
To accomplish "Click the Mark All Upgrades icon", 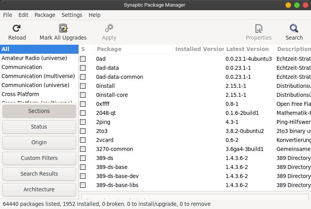I will pyautogui.click(x=63, y=29).
